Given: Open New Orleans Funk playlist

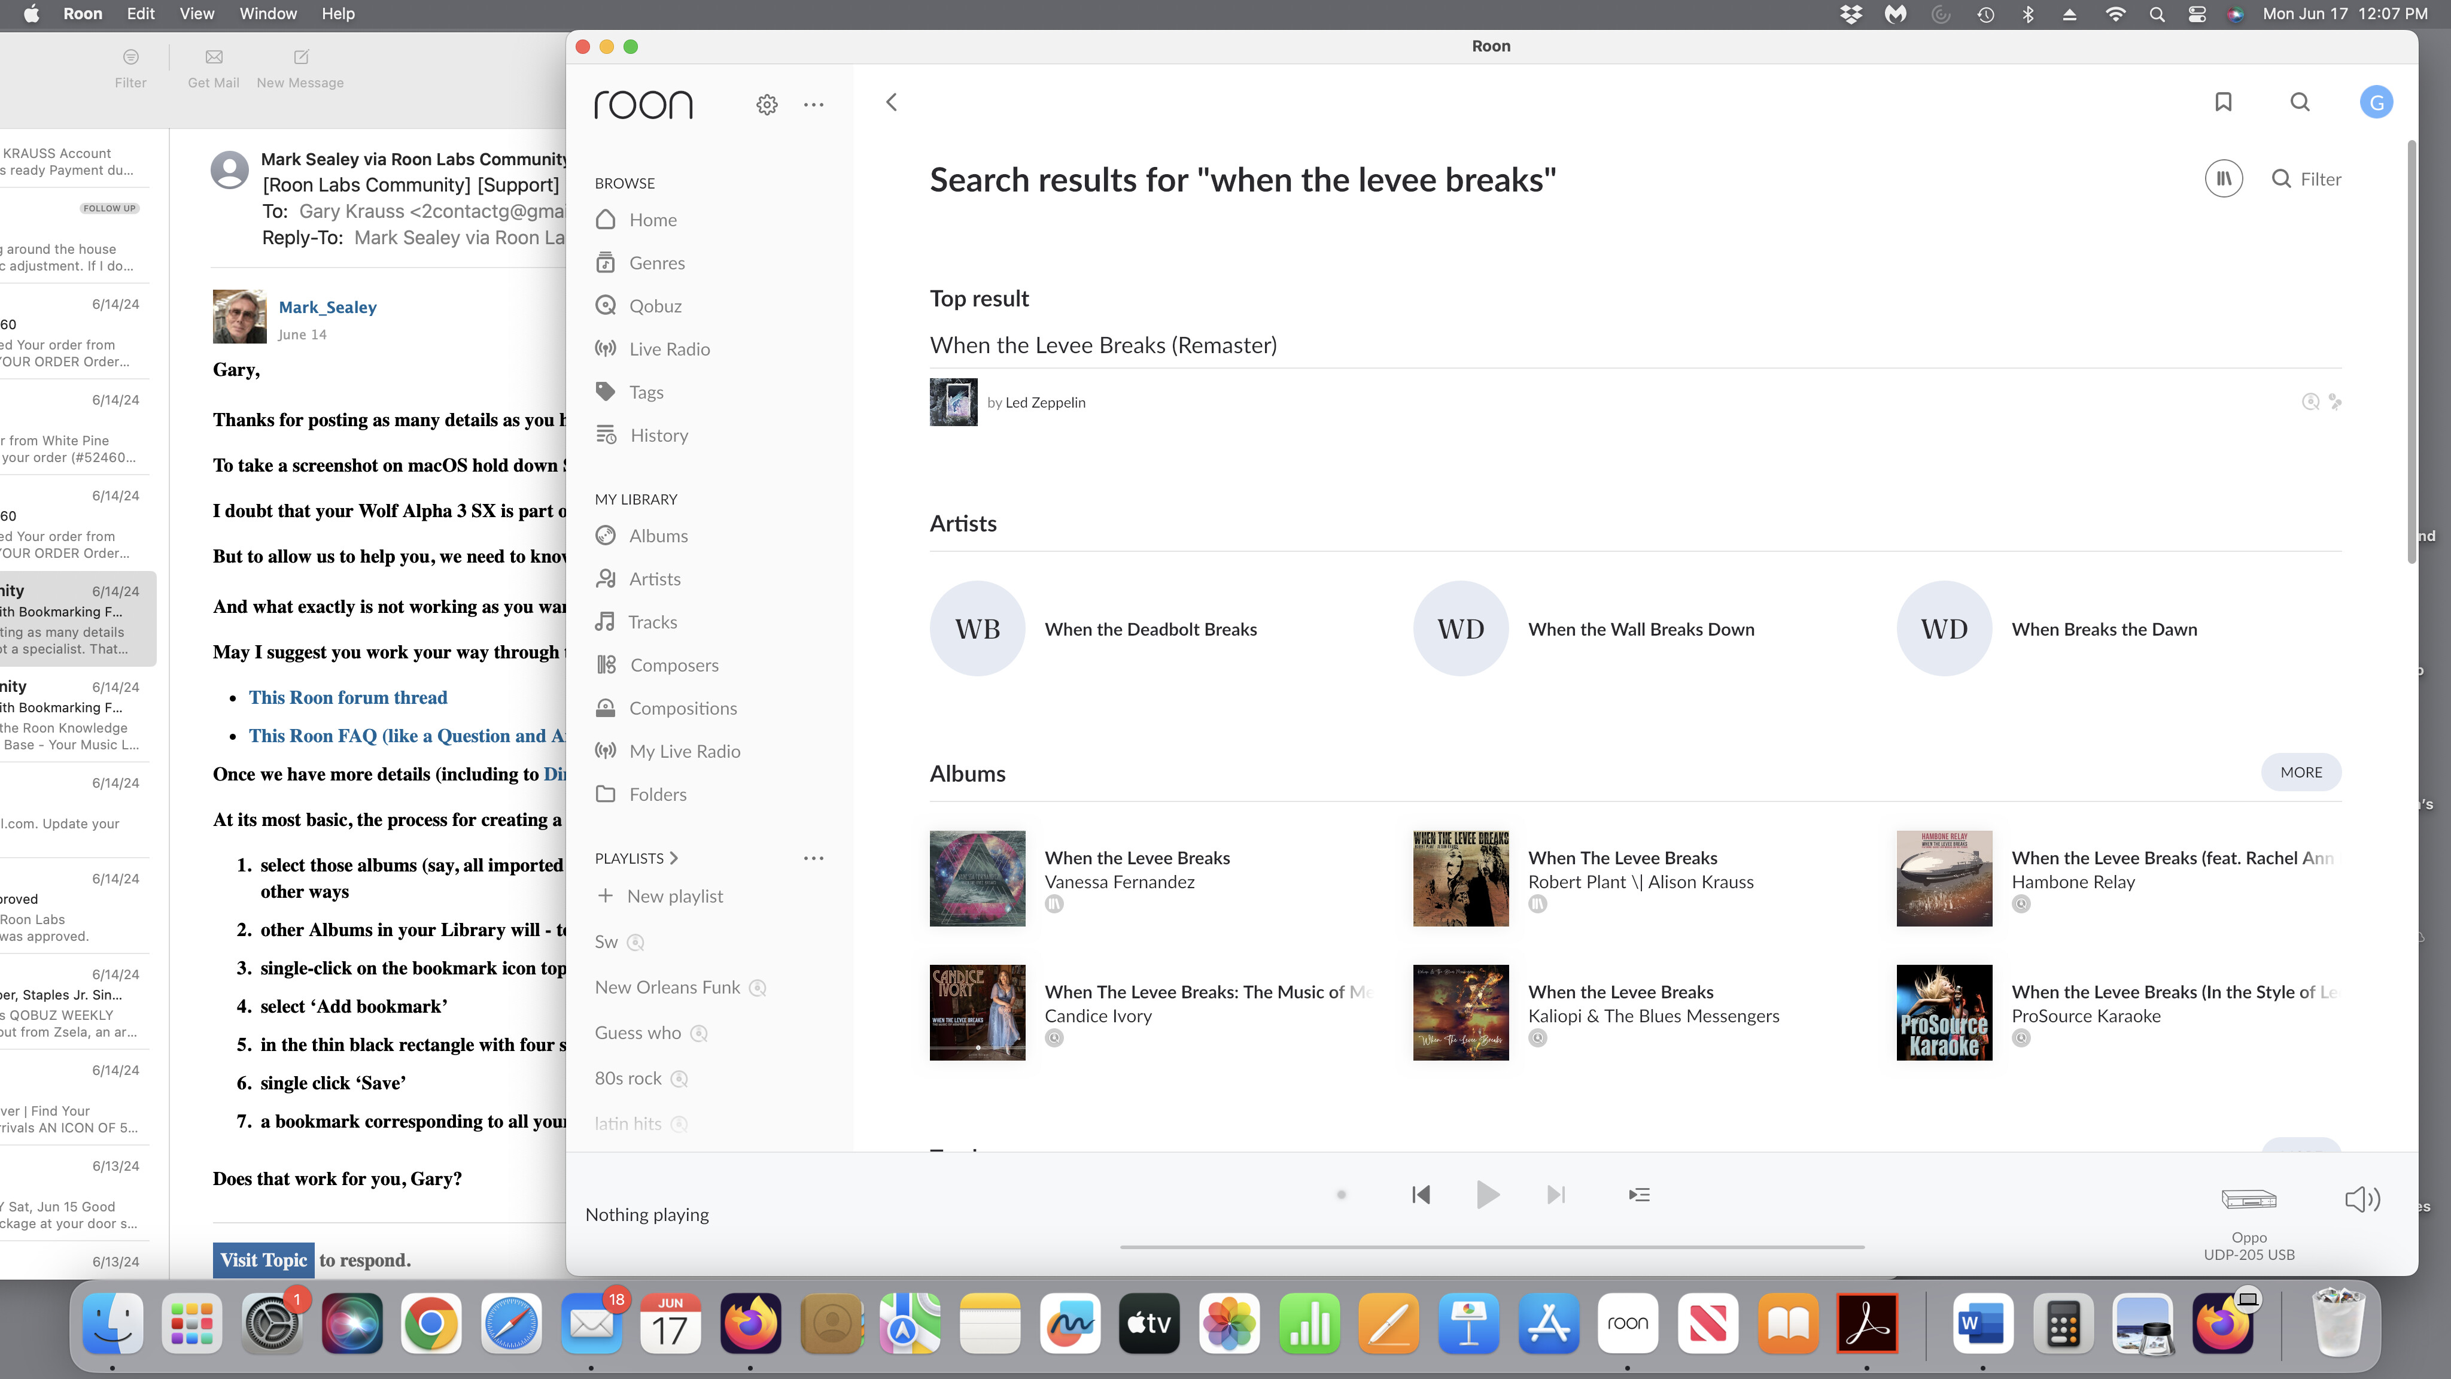Looking at the screenshot, I should (x=667, y=988).
